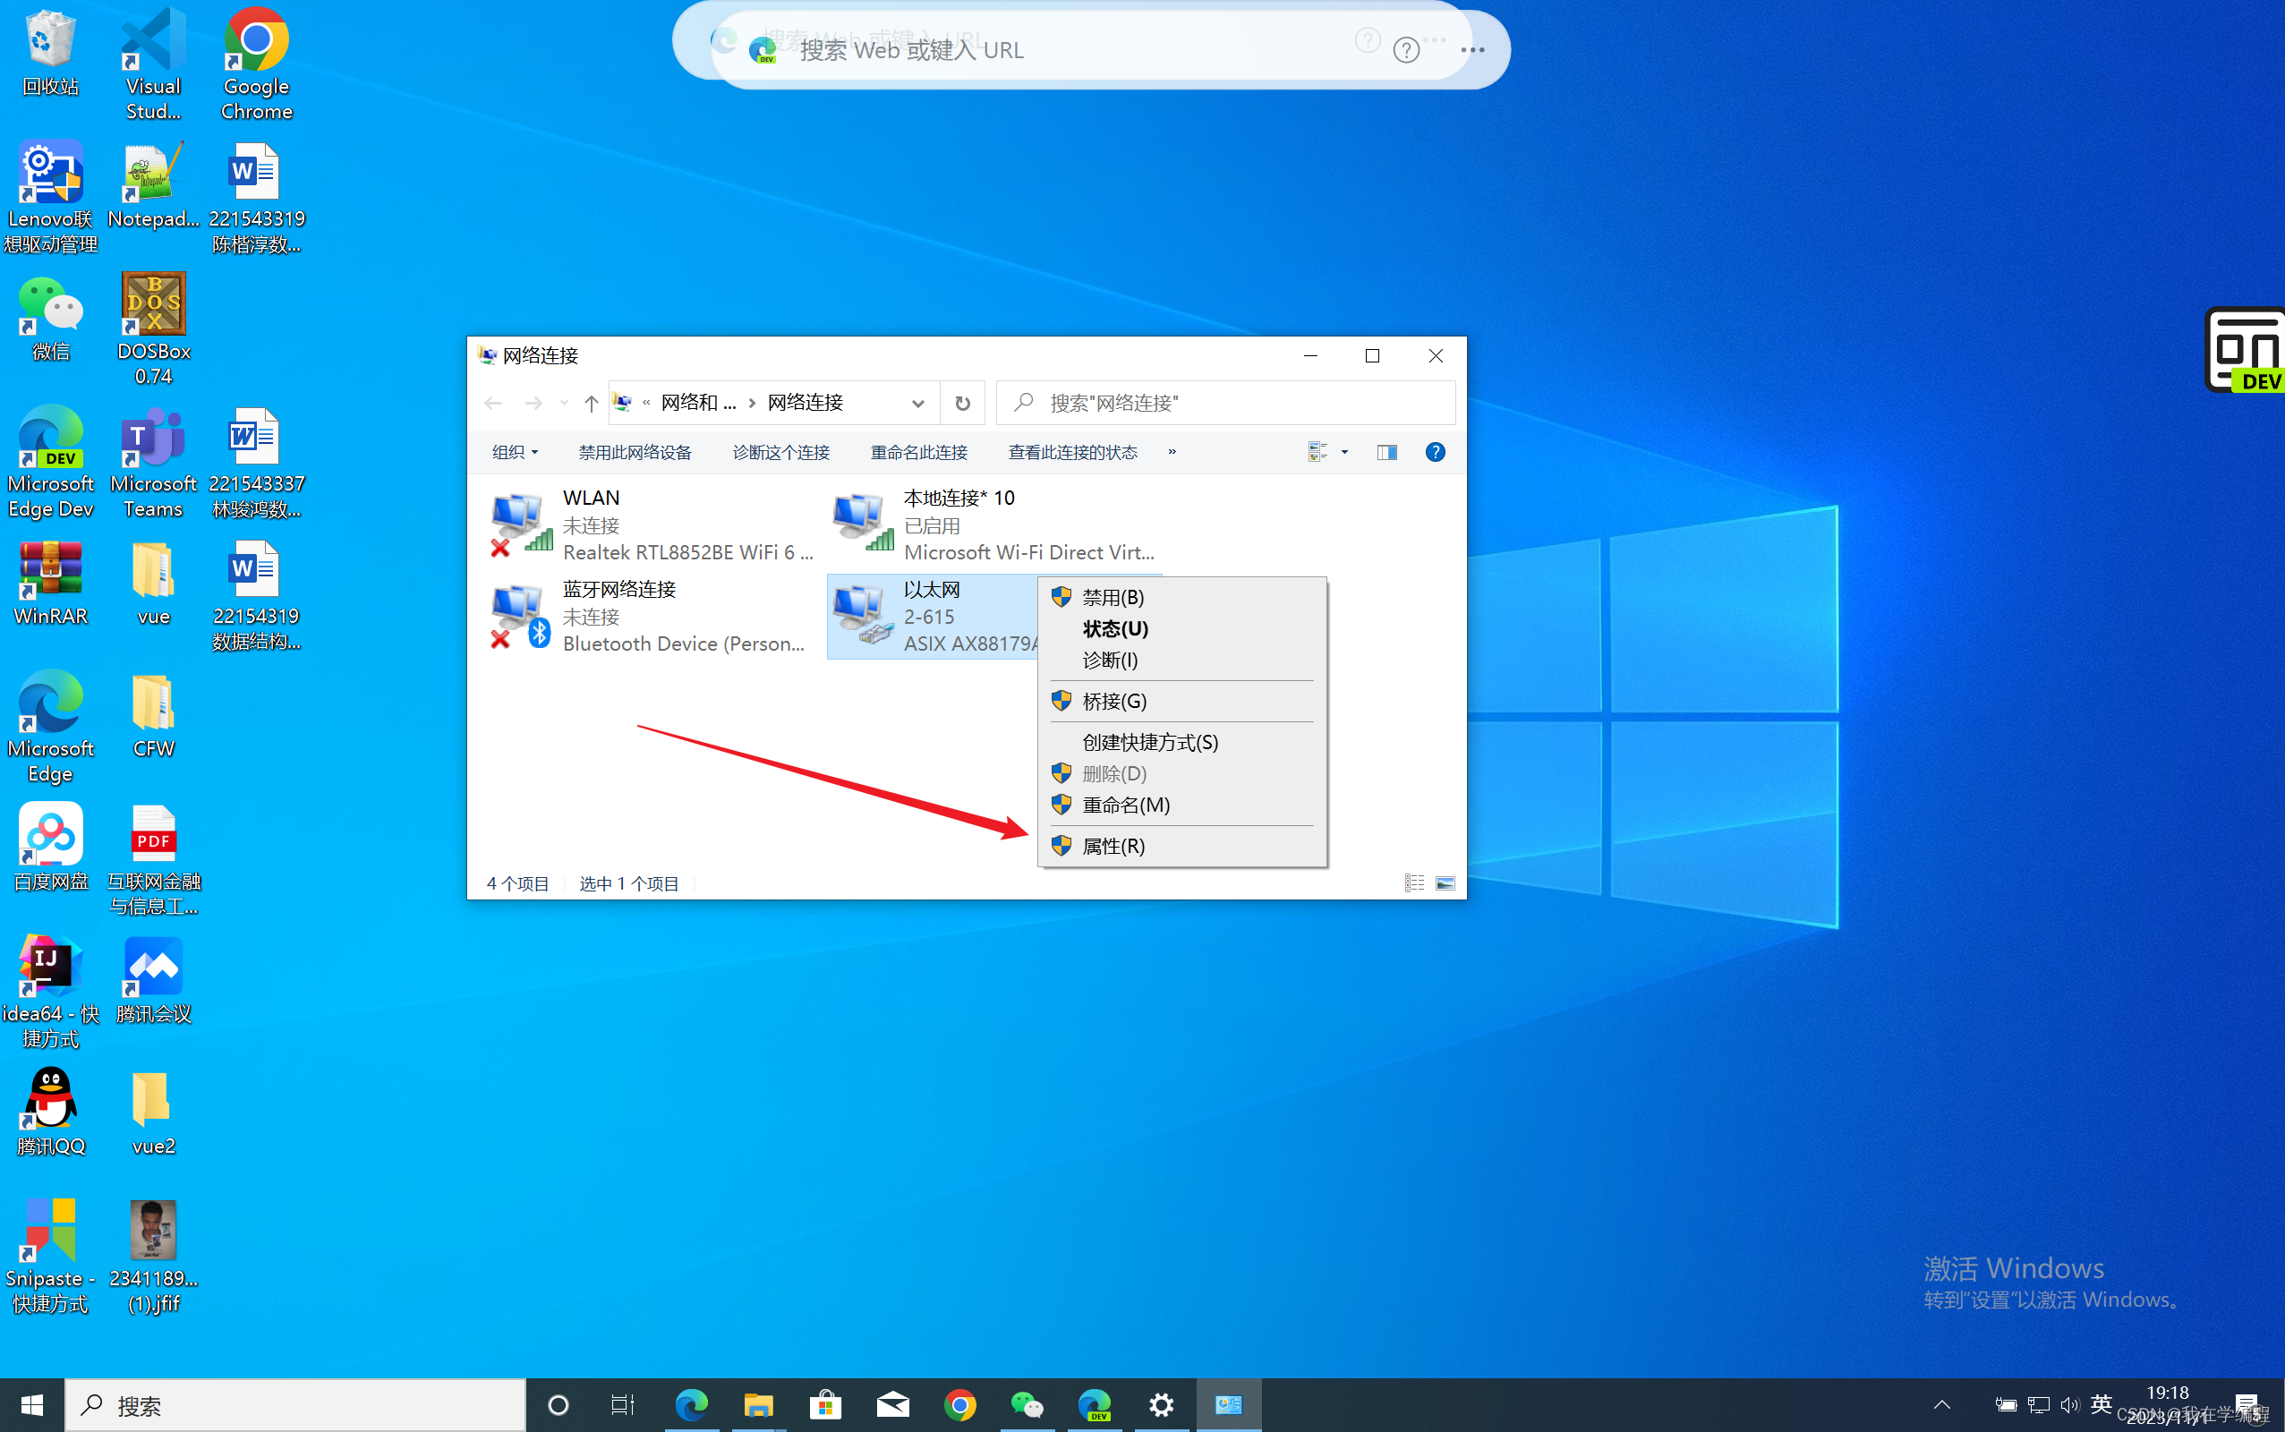This screenshot has width=2285, height=1432.
Task: Open recent locations dropdown arrow
Action: [565, 404]
